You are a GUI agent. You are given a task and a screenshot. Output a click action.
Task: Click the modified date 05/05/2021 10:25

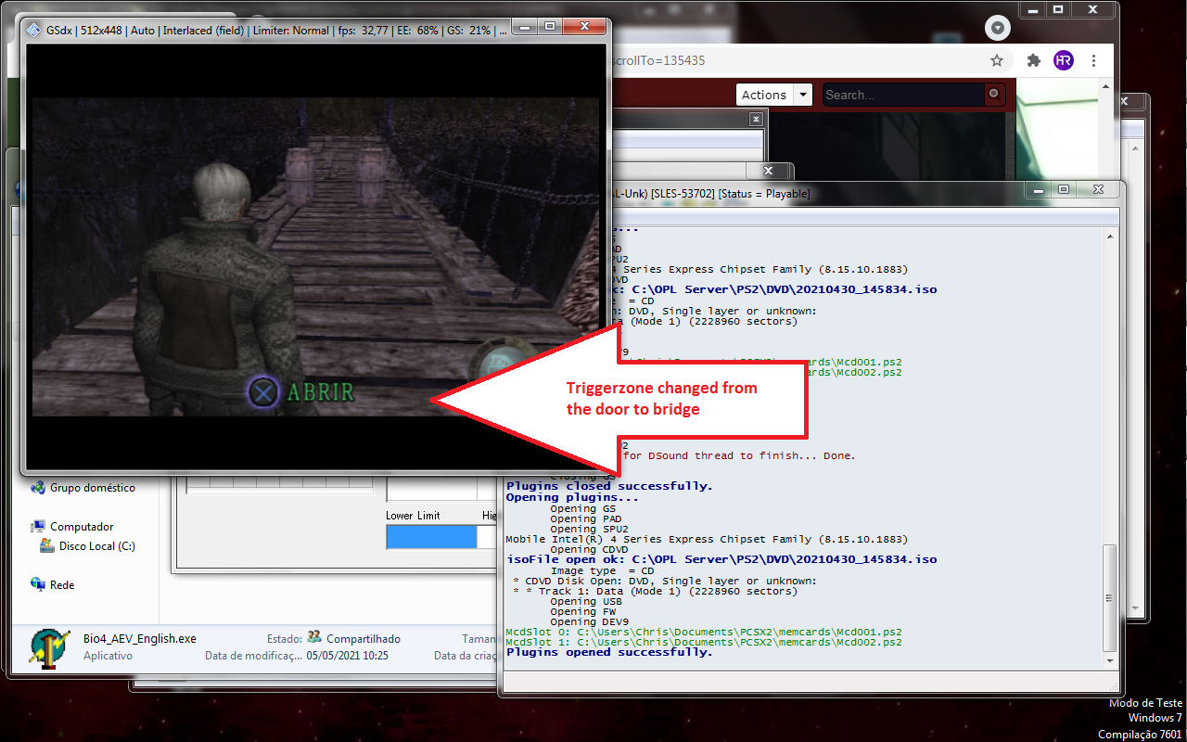tap(347, 656)
